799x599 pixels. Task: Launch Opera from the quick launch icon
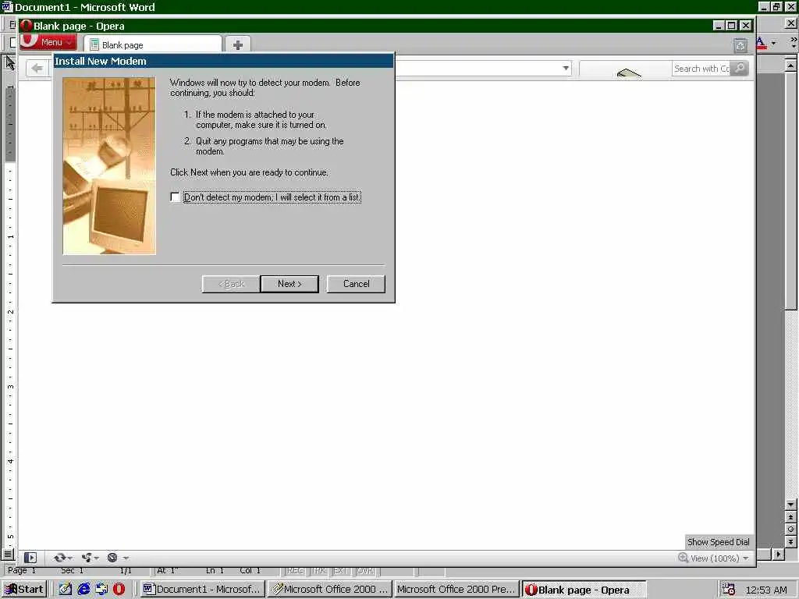point(119,590)
